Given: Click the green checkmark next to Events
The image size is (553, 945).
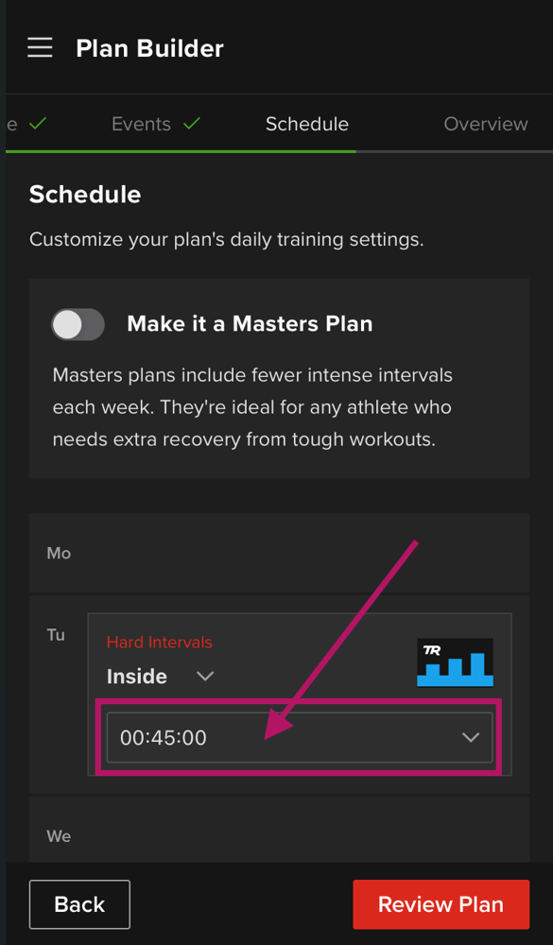Looking at the screenshot, I should (x=192, y=124).
